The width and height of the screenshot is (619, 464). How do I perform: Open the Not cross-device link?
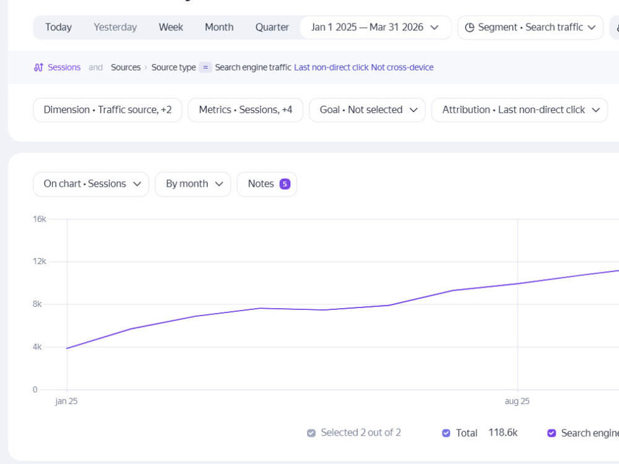(402, 67)
